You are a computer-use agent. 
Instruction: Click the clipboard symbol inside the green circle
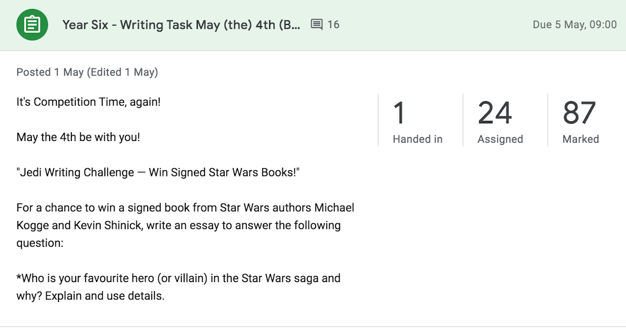(32, 24)
